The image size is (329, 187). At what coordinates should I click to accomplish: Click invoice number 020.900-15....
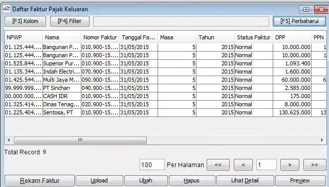(x=100, y=104)
